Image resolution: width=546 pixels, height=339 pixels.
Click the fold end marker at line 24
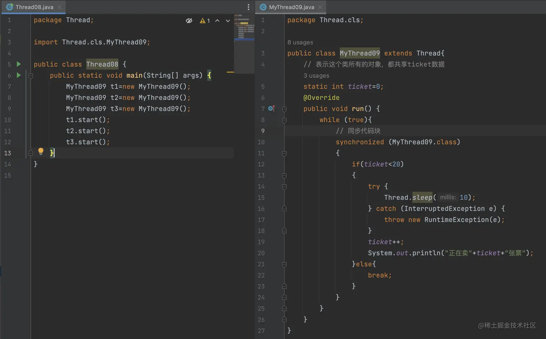[284, 297]
